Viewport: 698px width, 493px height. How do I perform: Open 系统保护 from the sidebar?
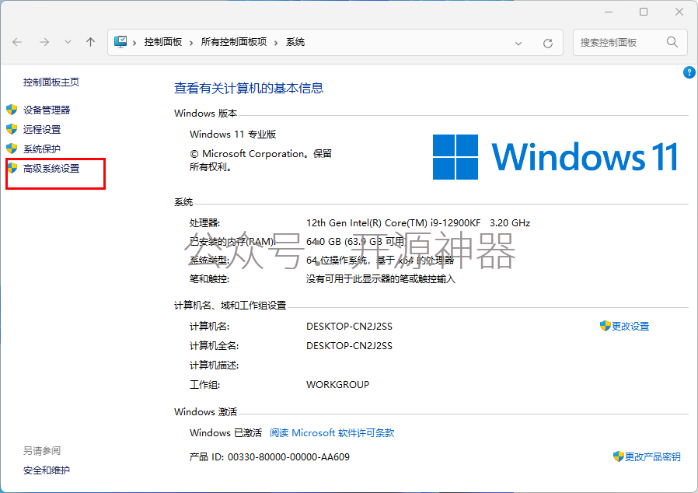42,149
